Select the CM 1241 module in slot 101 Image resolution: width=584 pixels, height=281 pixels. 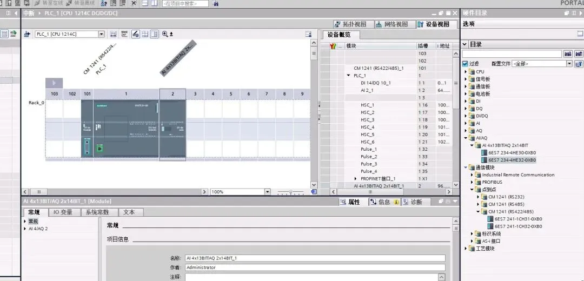(87, 129)
